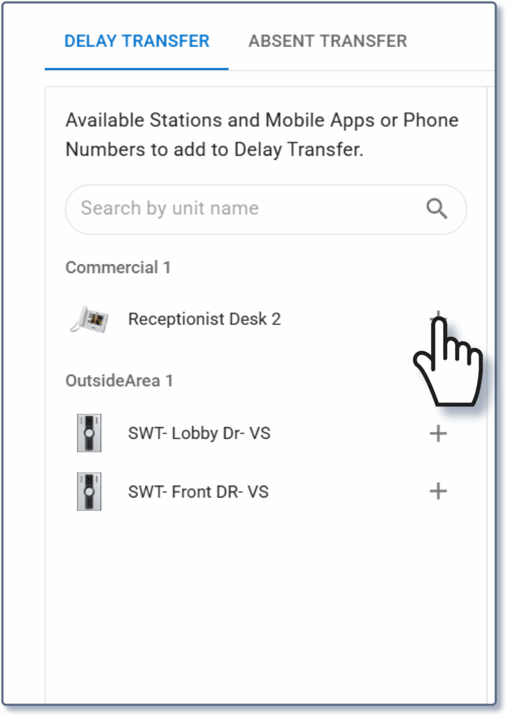Open the Delay Transfer tab
Viewport: 508px width, 717px height.
136,41
